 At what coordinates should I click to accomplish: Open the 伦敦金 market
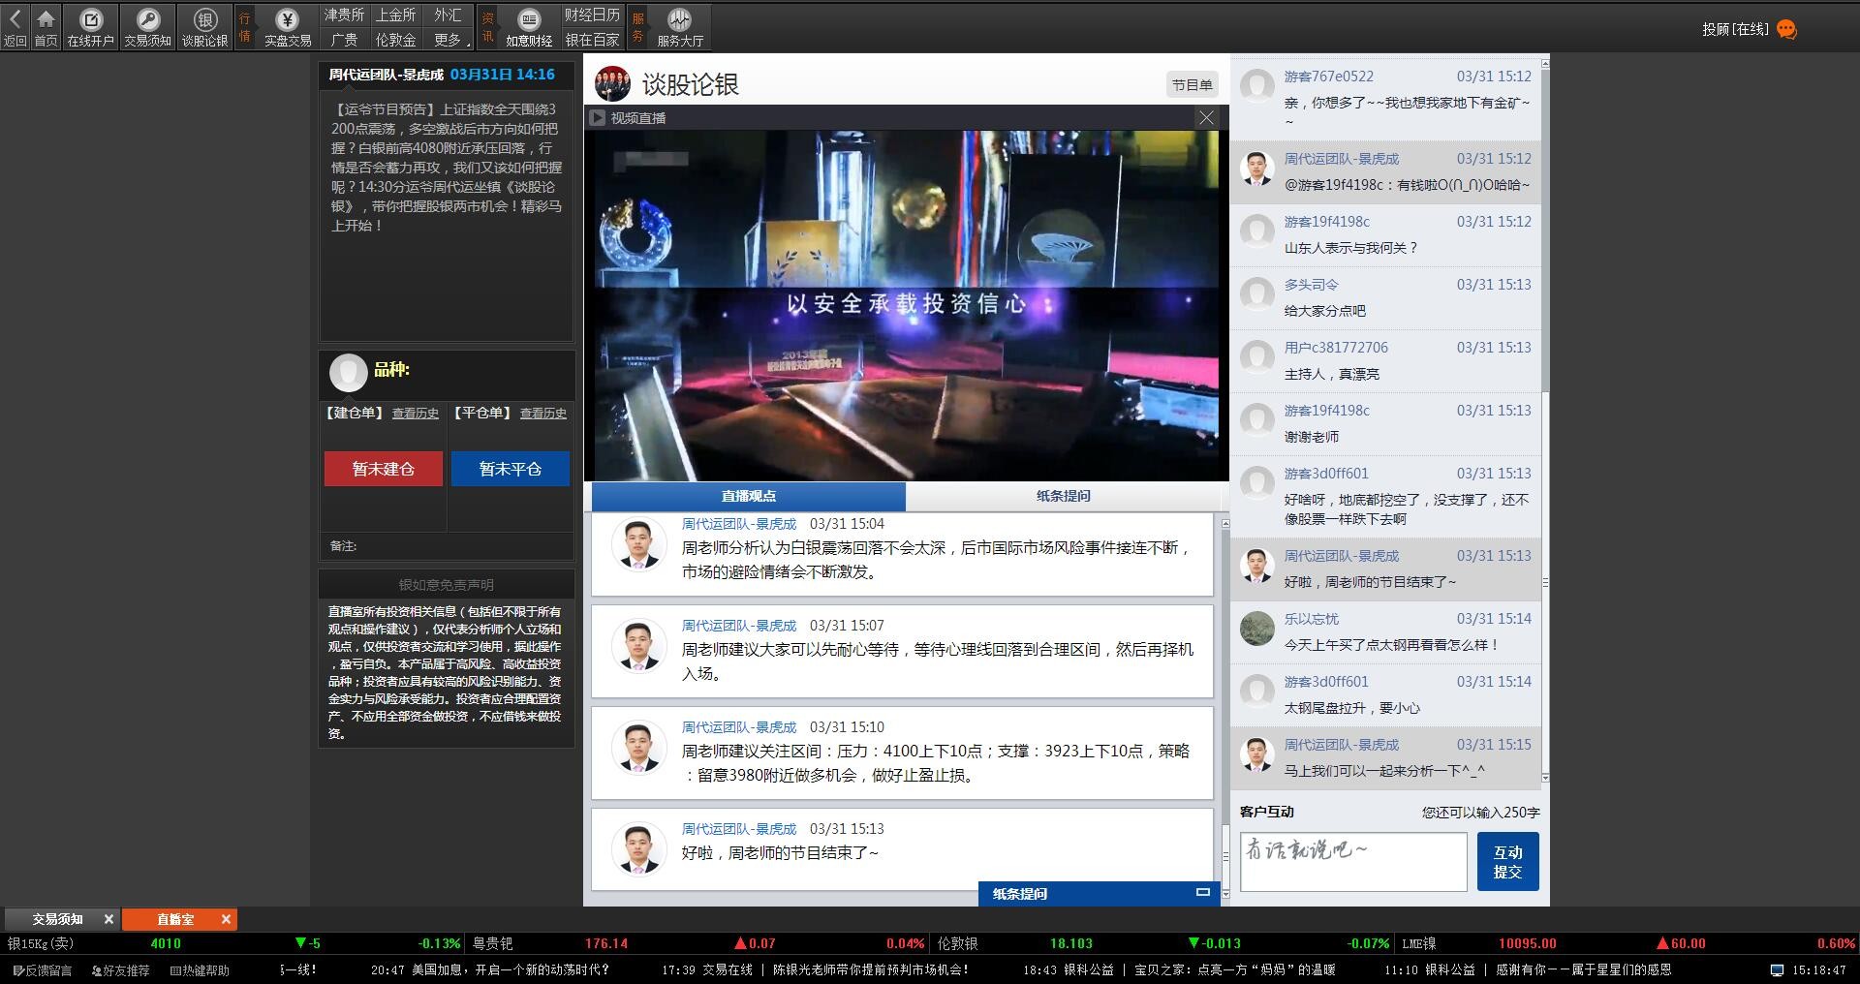395,40
